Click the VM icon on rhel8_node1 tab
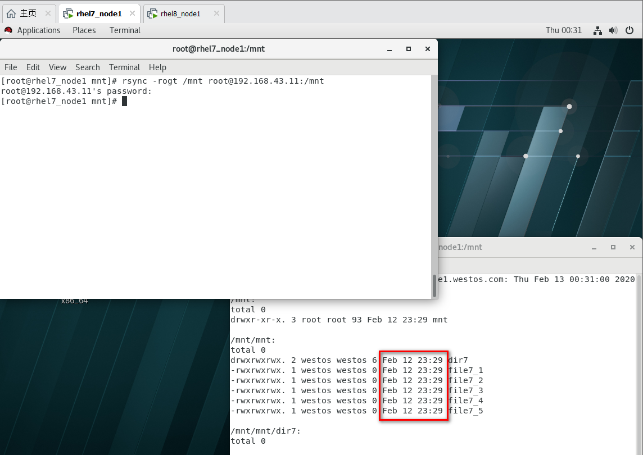Viewport: 643px width, 455px height. tap(152, 14)
